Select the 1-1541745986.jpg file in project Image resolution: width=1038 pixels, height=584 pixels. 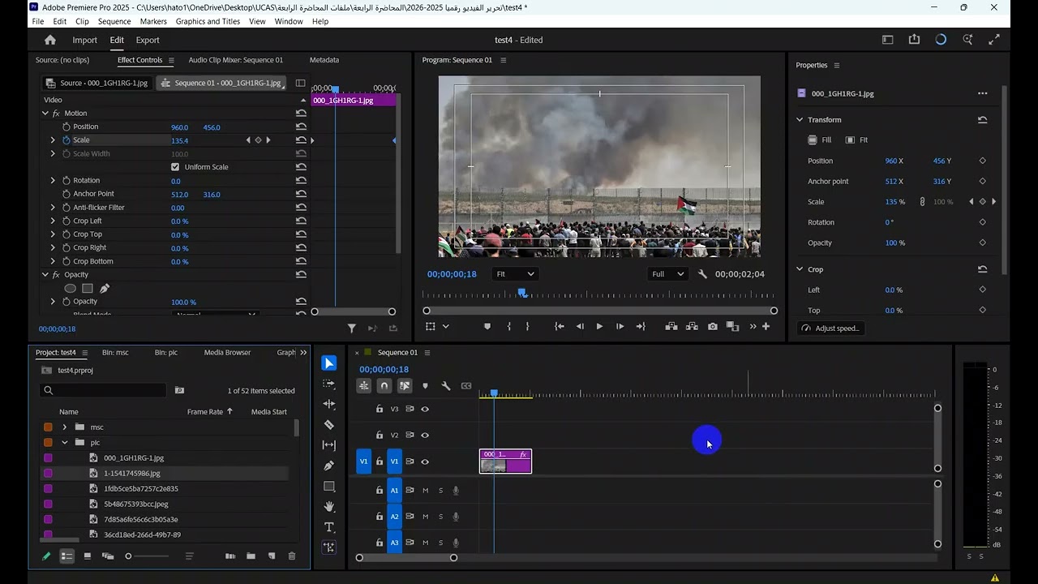(x=132, y=473)
